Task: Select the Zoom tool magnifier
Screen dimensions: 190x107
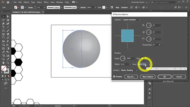Action: click(8, 63)
